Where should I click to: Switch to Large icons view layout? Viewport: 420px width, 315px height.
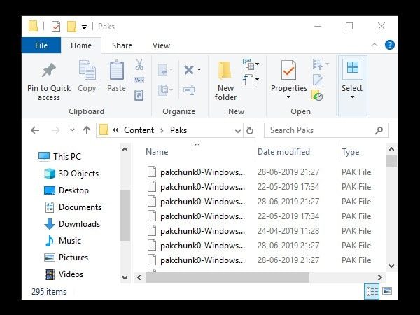click(x=387, y=291)
